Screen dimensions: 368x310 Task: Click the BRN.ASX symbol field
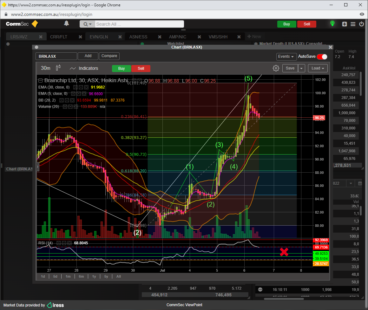coord(56,56)
